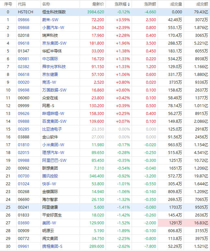Click 商汤 volume value 3735万
The width and height of the screenshot is (210, 251).
[x=176, y=82]
